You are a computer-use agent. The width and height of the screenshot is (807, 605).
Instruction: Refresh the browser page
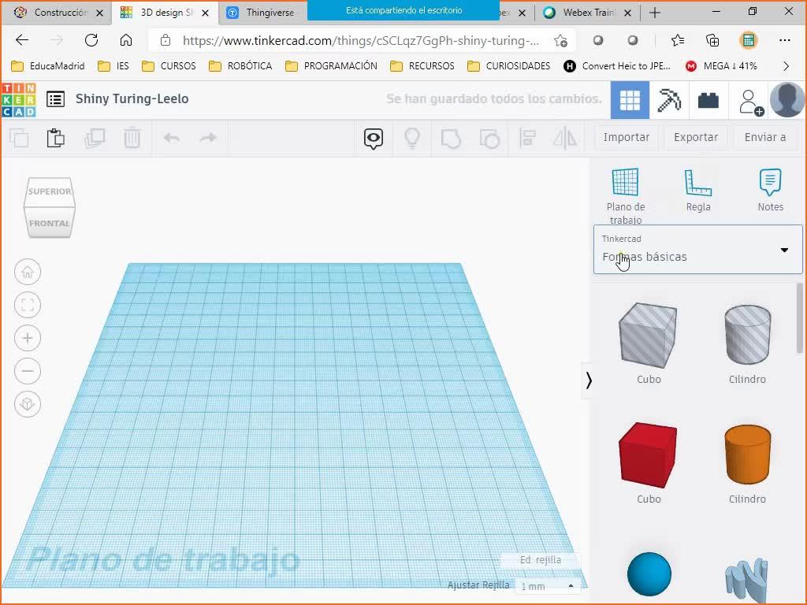coord(91,40)
